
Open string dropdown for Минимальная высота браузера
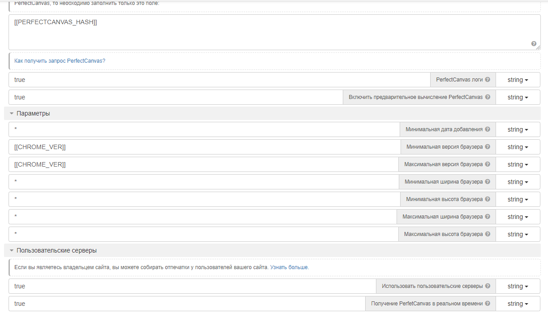coord(518,199)
